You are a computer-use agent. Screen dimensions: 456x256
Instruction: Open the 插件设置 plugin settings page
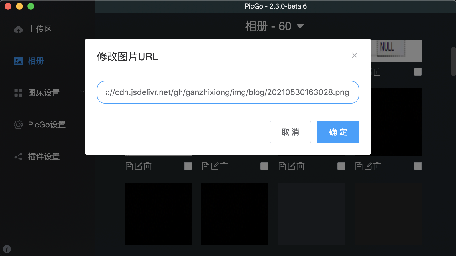(x=44, y=156)
